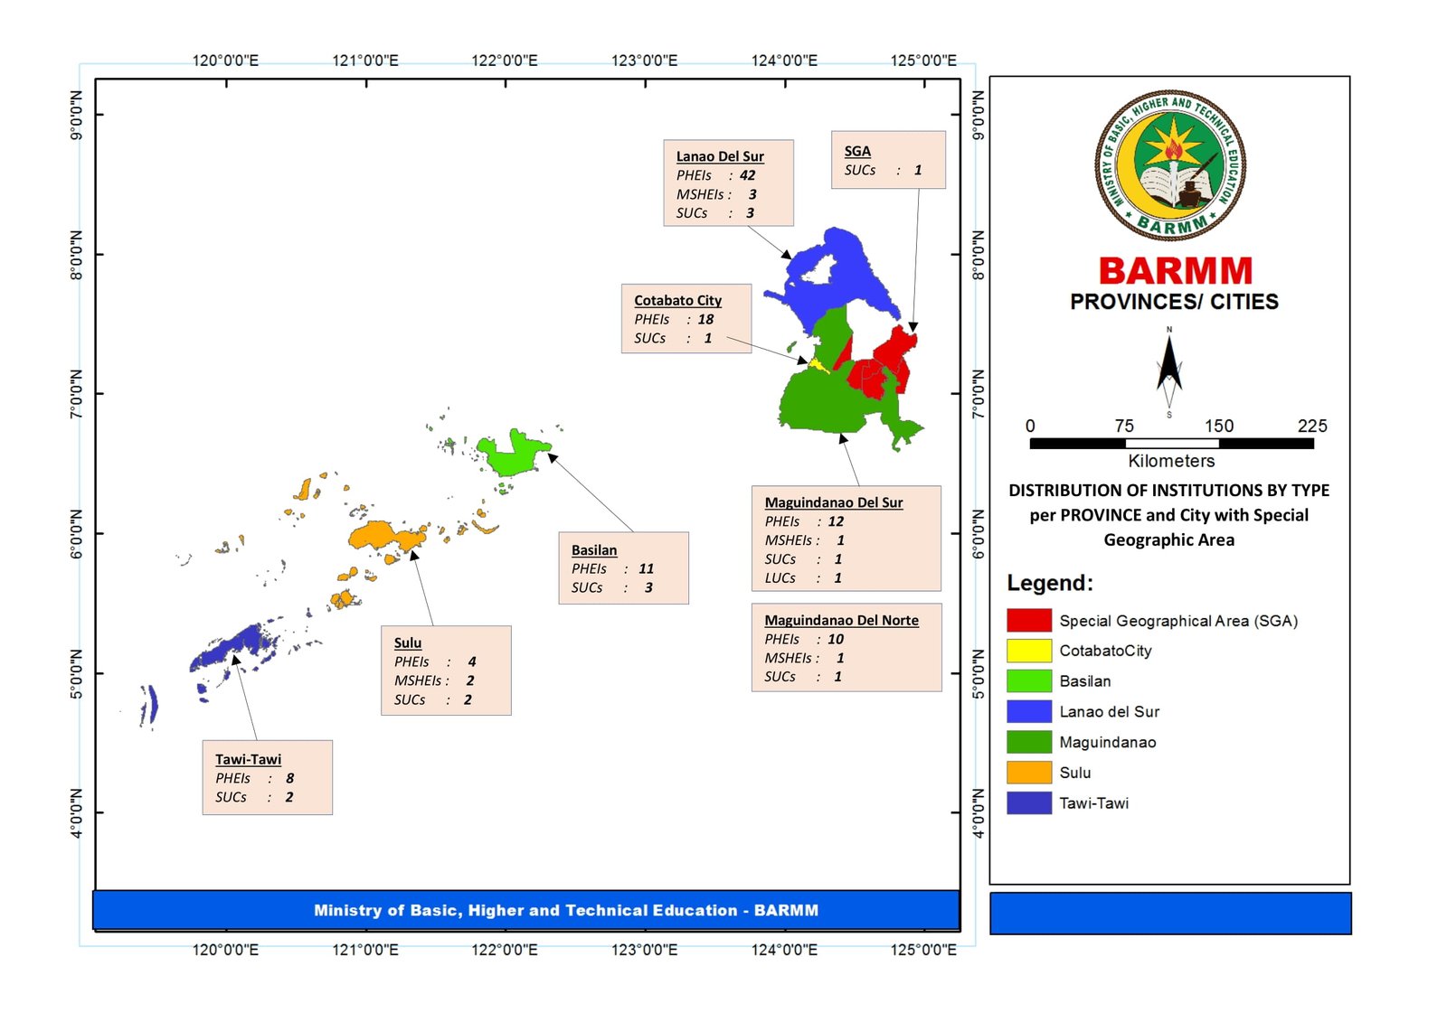Click the Basilan callout heading
This screenshot has height=1022, width=1447.
coord(594,549)
